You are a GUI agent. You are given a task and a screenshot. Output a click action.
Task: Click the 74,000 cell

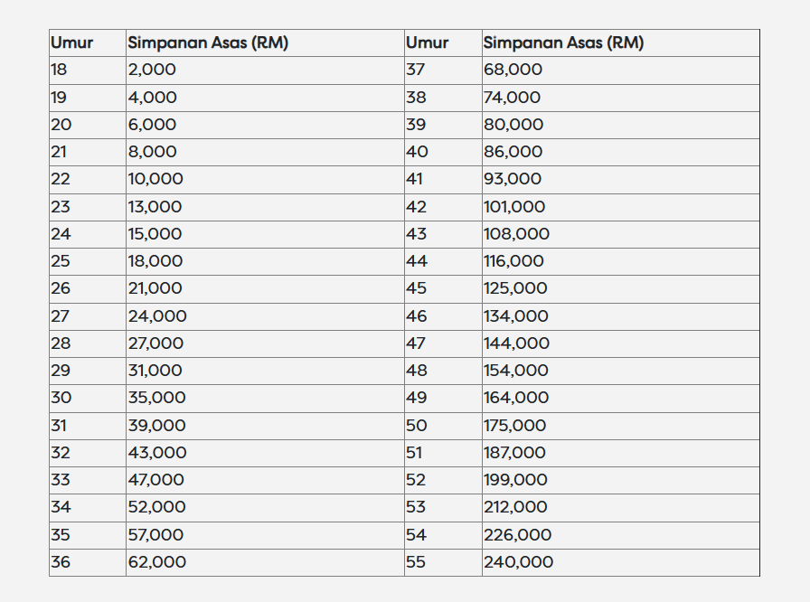[621, 99]
